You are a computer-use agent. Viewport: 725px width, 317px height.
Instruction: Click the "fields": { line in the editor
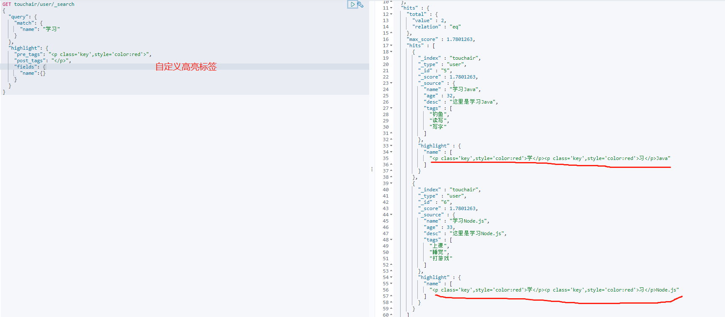pos(30,67)
